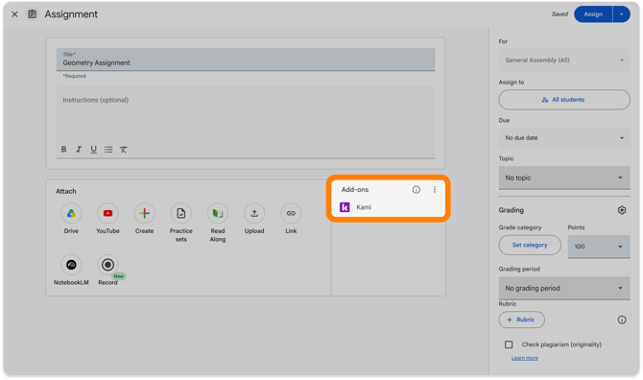Viewport: 643px width, 380px height.
Task: Enable Check plagiarism (originality) checkbox
Action: pos(509,344)
